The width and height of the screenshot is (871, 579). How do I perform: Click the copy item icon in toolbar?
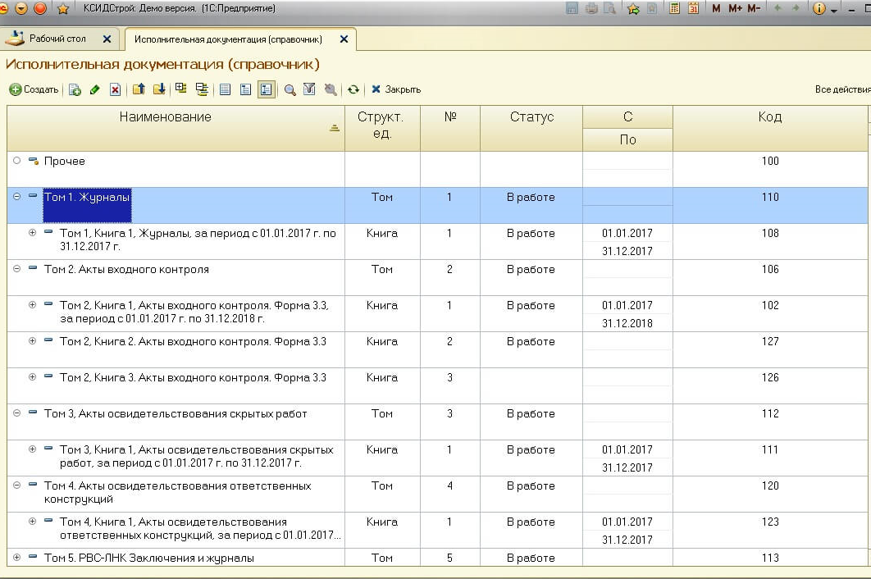click(75, 90)
